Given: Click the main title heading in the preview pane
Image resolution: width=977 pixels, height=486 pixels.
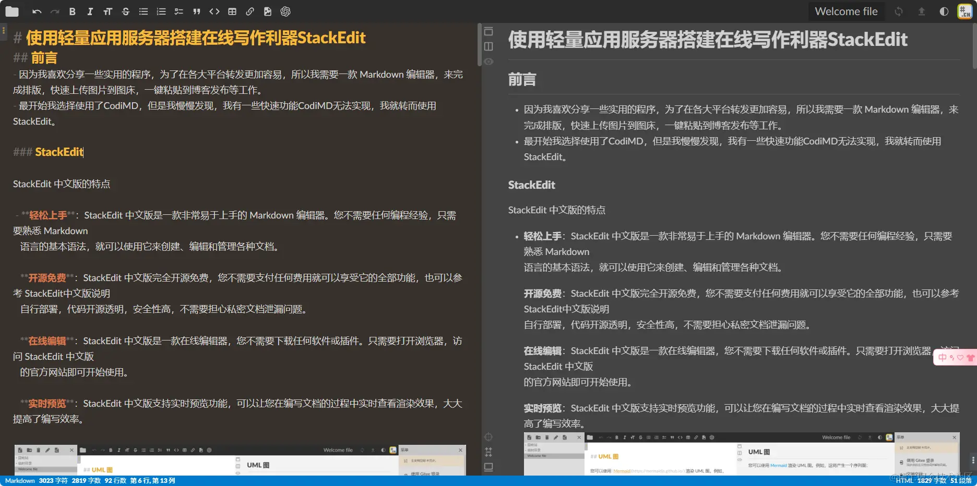Looking at the screenshot, I should (x=708, y=40).
